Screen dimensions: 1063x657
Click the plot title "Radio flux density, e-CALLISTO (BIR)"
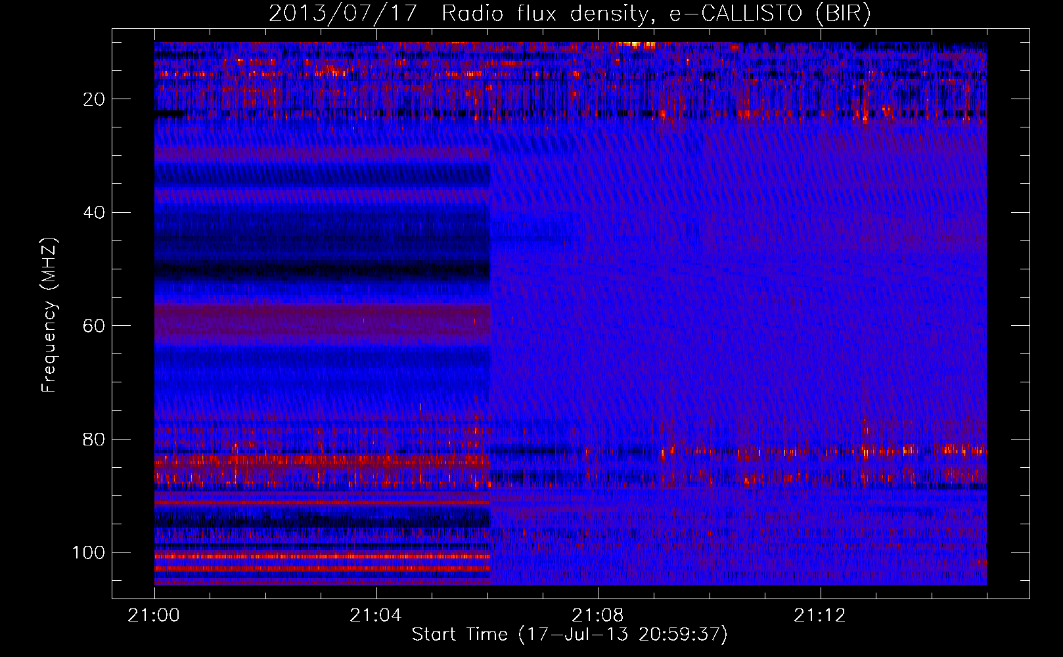pyautogui.click(x=656, y=14)
